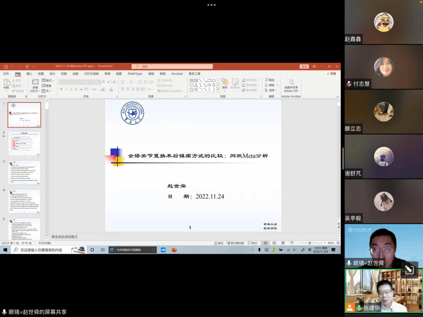Click the Sign in (登录) button in the title bar
Viewport: 423px width, 317px height.
click(x=304, y=66)
